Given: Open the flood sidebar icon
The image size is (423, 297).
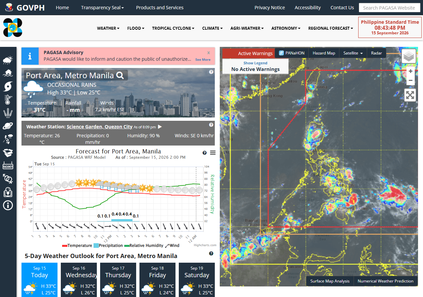Looking at the screenshot, I should point(8,73).
